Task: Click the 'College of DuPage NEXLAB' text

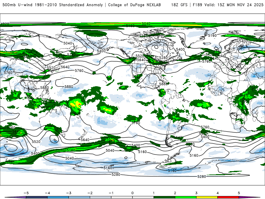Action: pyautogui.click(x=134, y=5)
